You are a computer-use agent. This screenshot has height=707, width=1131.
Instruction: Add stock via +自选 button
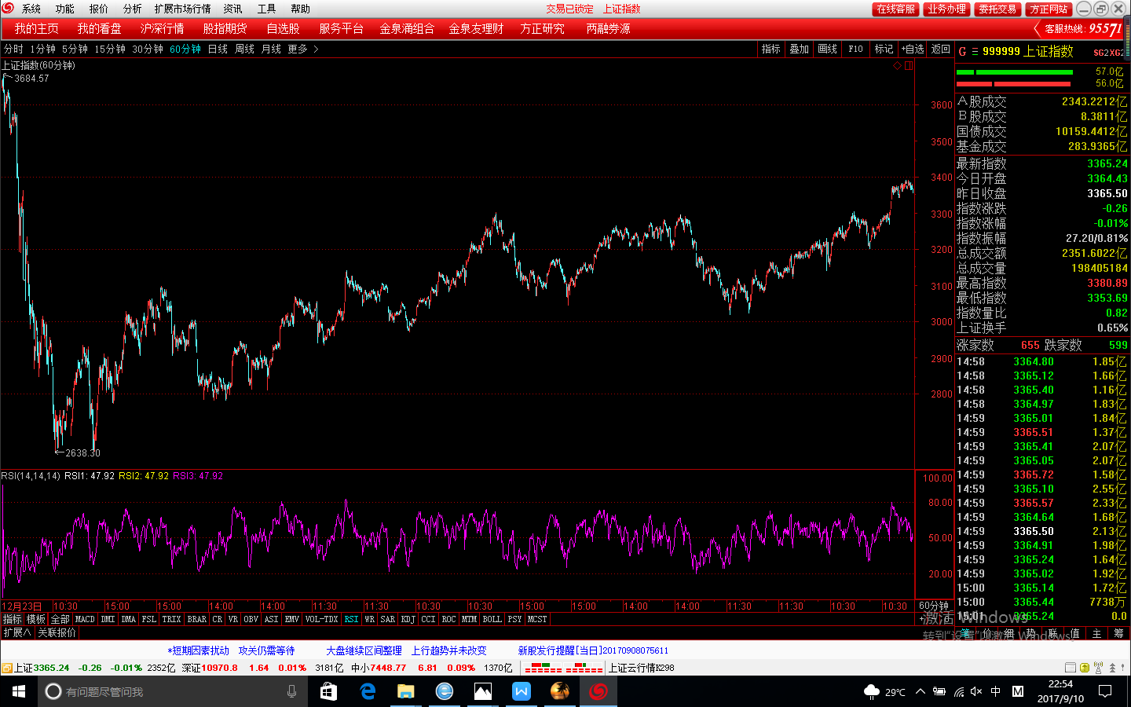click(913, 49)
